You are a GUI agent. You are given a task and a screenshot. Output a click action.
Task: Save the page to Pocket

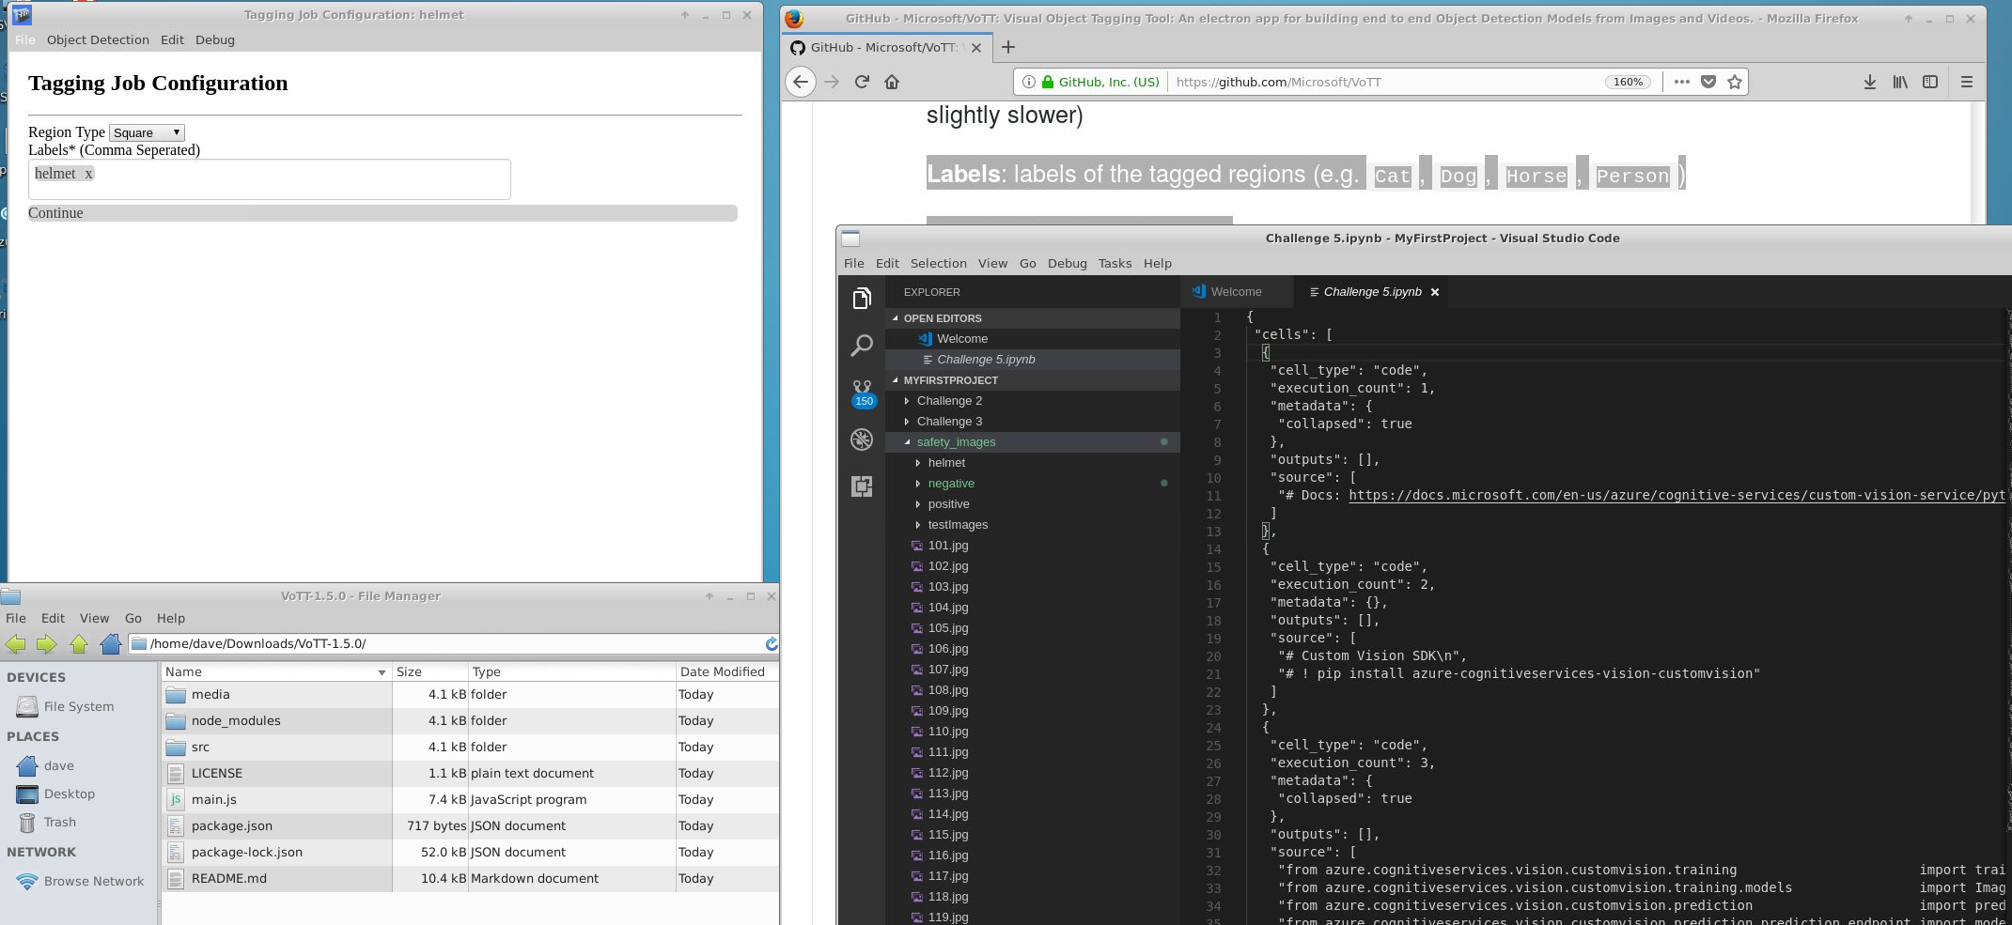coord(1708,82)
